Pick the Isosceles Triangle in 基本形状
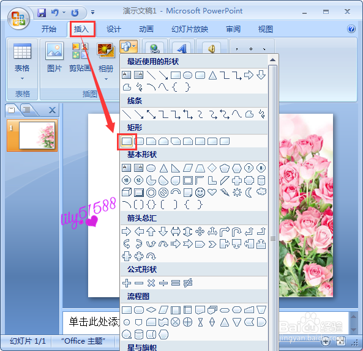 click(163, 168)
